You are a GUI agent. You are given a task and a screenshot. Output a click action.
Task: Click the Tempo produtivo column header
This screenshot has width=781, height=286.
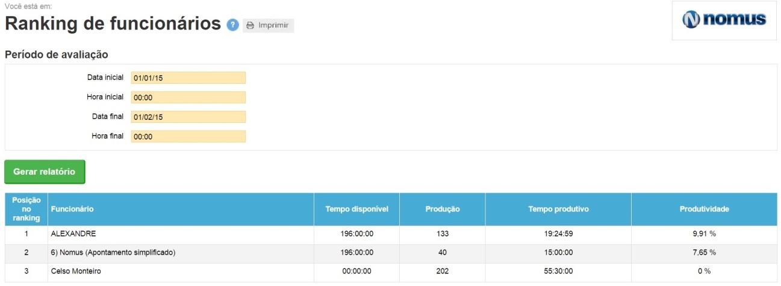tap(558, 209)
